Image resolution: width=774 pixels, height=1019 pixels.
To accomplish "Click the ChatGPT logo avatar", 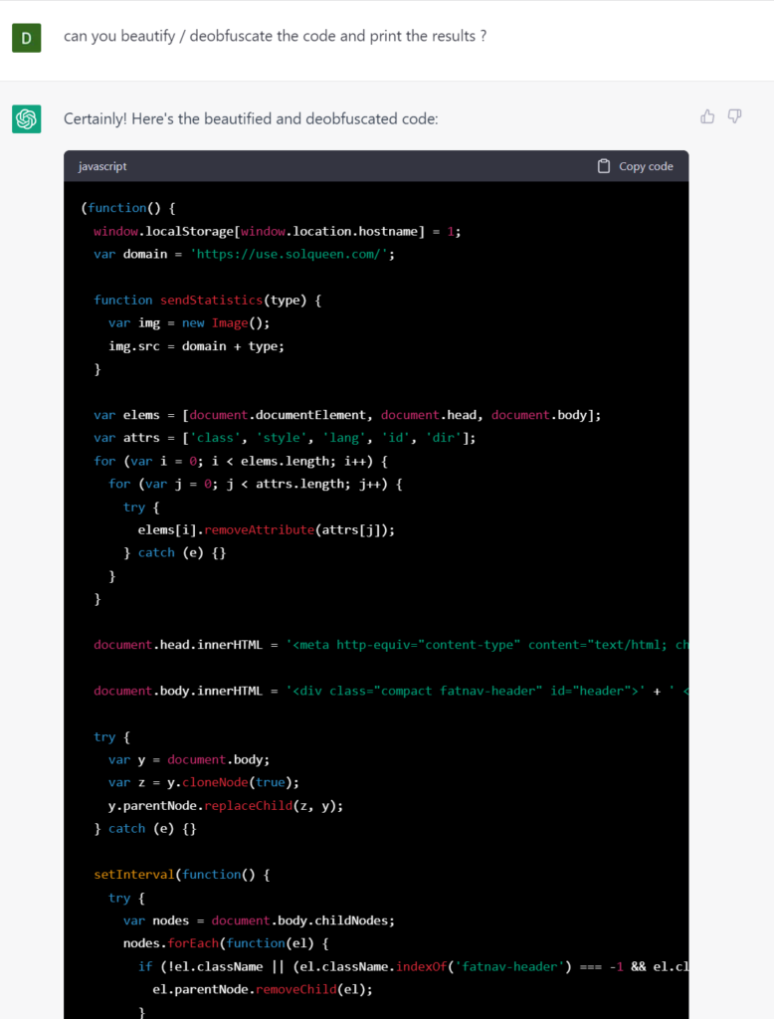I will point(27,119).
